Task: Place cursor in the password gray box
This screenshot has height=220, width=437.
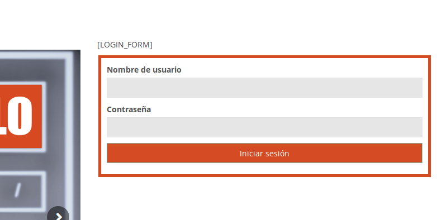Action: (x=264, y=127)
